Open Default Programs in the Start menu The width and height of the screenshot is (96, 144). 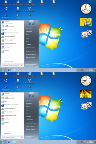pyautogui.click(x=30, y=126)
